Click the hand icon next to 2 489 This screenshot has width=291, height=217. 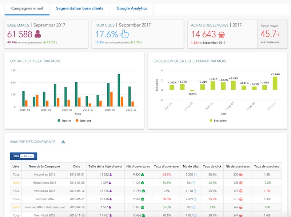click(195, 199)
